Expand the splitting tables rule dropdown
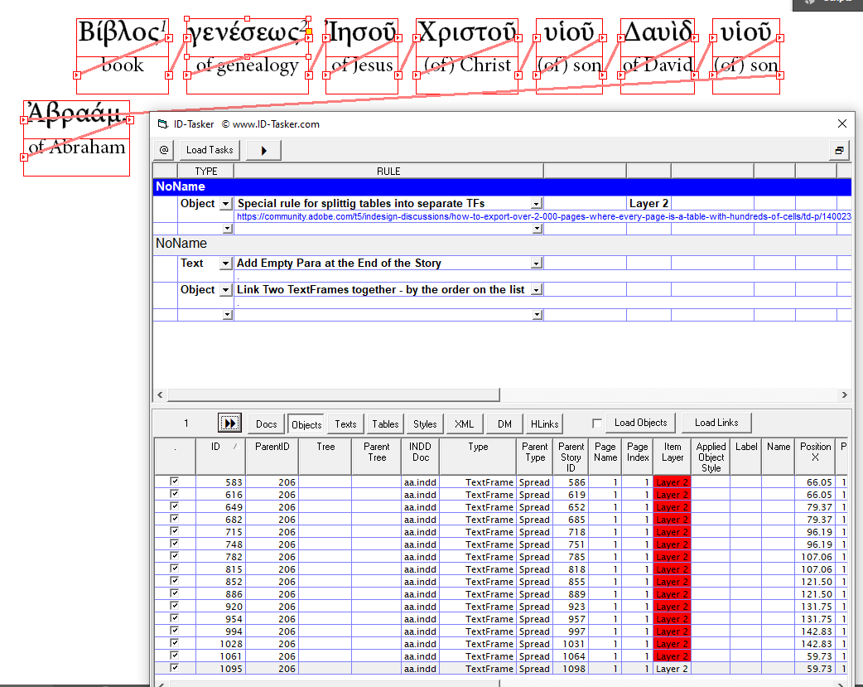 [x=536, y=203]
